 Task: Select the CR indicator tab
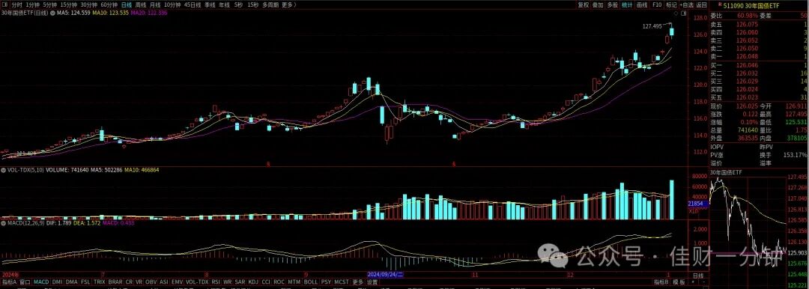(129, 282)
